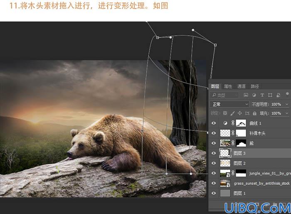
Task: Hide 图层 3 layer visibility
Action: (214, 153)
